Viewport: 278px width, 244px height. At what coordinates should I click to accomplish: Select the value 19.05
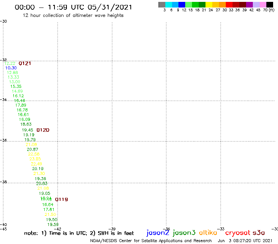tap(45, 193)
